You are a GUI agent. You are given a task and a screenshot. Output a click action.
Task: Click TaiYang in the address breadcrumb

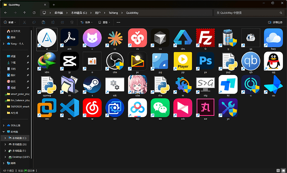113,13
